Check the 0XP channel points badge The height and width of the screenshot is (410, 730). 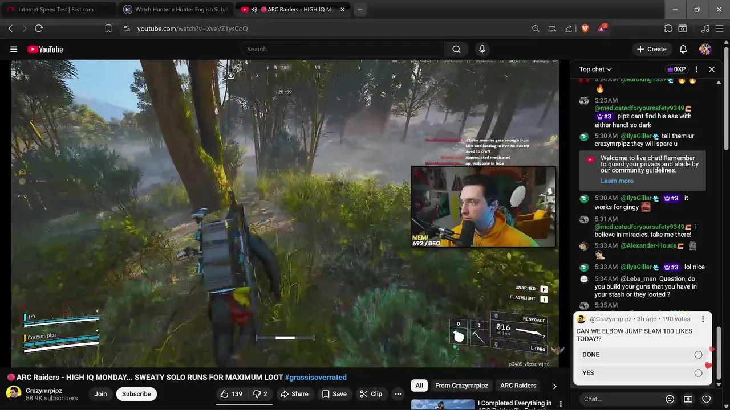tap(676, 69)
